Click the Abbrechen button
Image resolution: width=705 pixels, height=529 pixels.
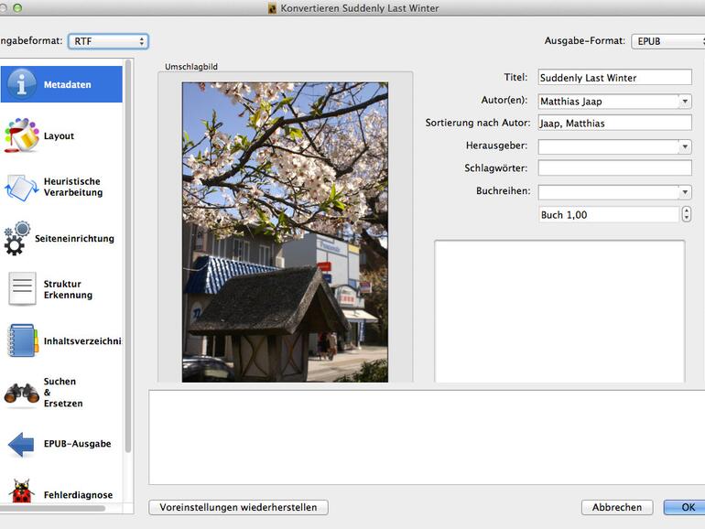tap(616, 507)
